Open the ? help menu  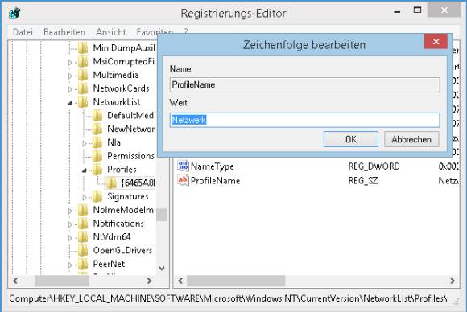point(186,31)
